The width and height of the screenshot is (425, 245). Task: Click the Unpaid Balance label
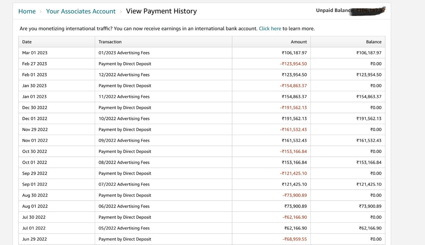335,10
